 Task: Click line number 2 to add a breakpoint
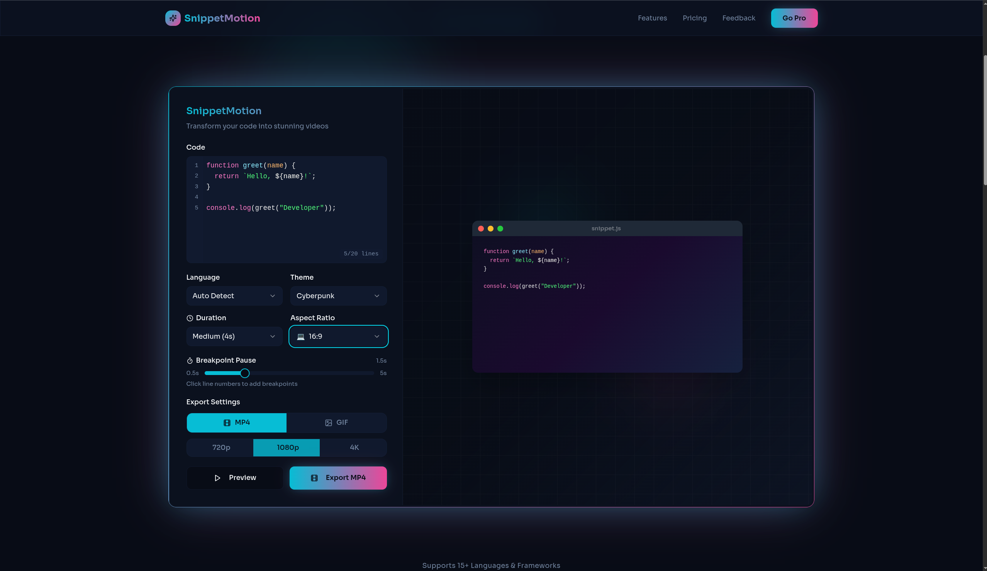pyautogui.click(x=196, y=176)
